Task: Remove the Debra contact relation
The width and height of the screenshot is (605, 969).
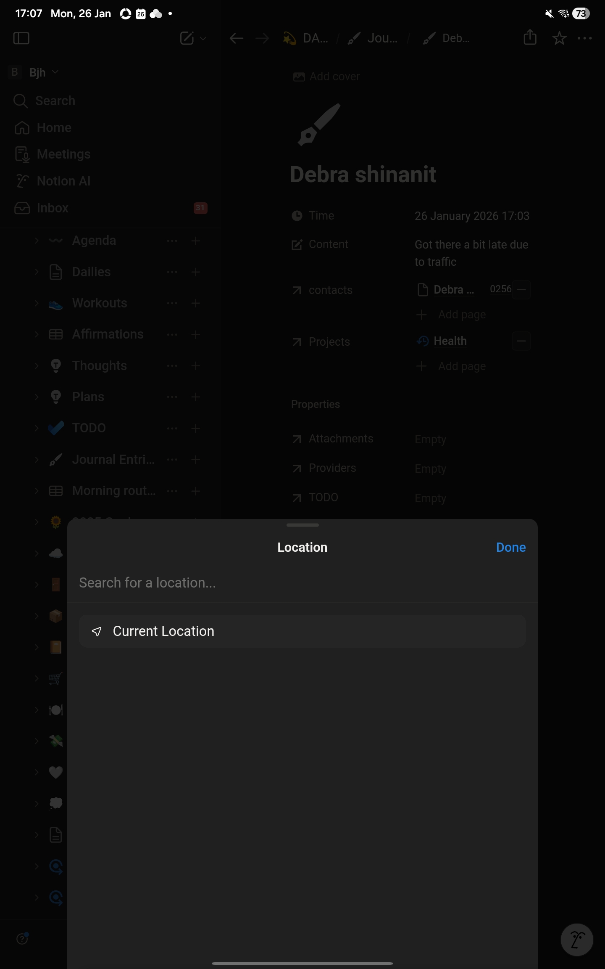Action: click(521, 290)
